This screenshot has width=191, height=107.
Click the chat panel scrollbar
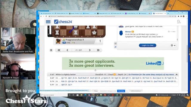click(x=177, y=40)
